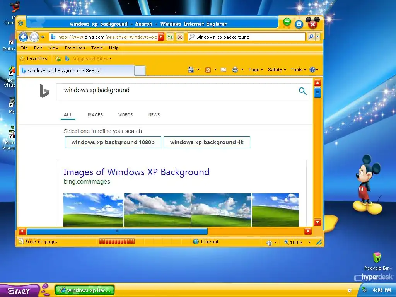The height and width of the screenshot is (297, 396).
Task: Expand the address bar URL dropdown
Action: 161,37
